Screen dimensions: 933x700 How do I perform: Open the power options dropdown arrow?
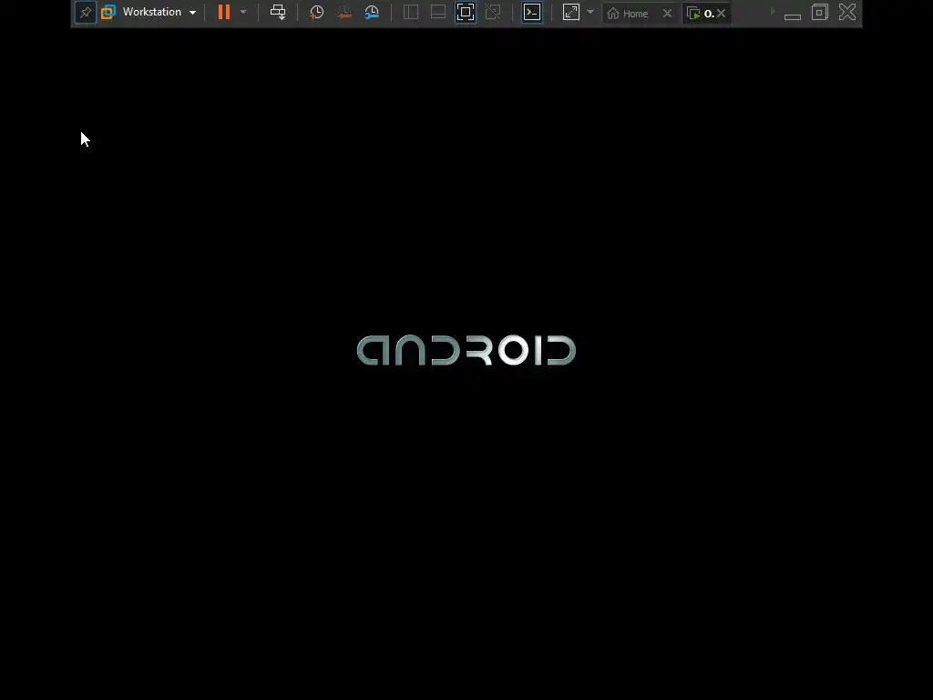(243, 12)
